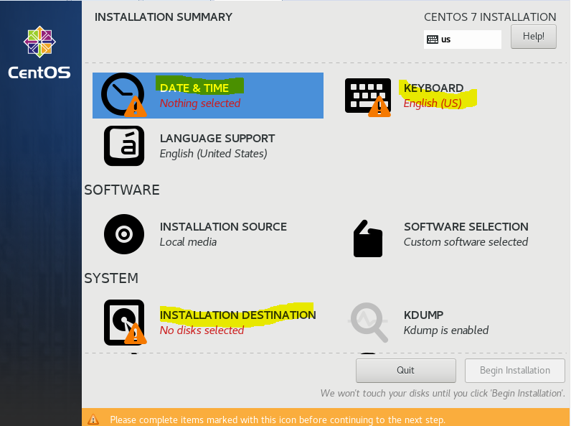Click the Begin Installation button
The width and height of the screenshot is (571, 426).
click(x=515, y=371)
